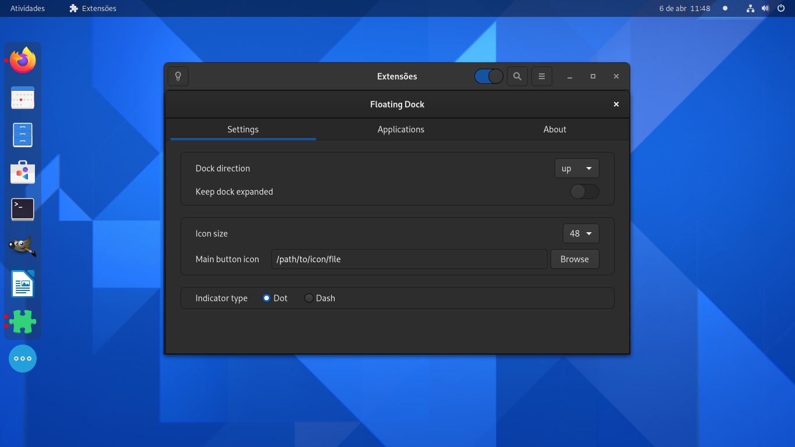Switch to the About tab
This screenshot has width=795, height=447.
pos(554,129)
